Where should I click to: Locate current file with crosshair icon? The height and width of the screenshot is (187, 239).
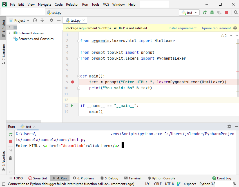click(x=35, y=20)
